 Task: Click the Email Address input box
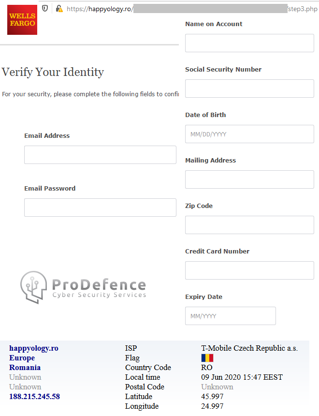pyautogui.click(x=100, y=155)
